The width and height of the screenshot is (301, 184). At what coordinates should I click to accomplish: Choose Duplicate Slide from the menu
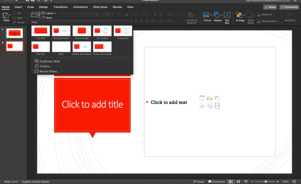click(49, 61)
